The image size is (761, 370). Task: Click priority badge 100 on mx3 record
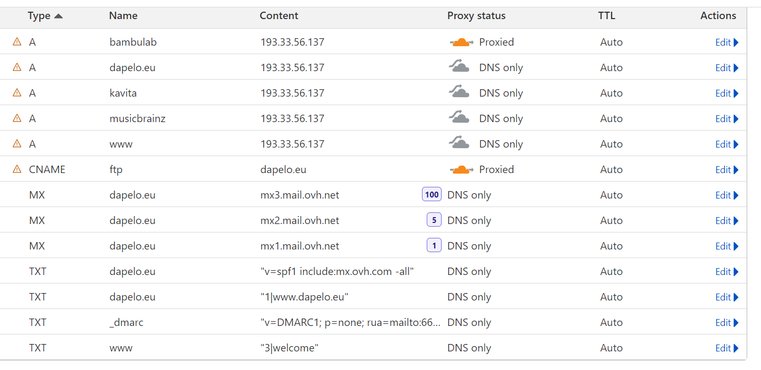click(x=432, y=195)
